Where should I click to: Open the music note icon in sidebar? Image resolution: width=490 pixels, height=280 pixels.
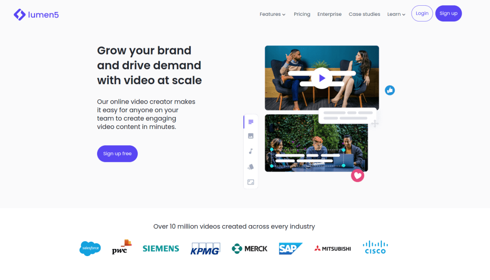(x=251, y=151)
